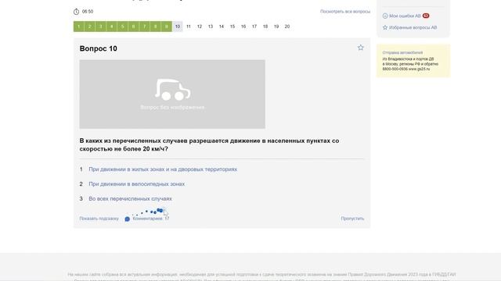The height and width of the screenshot is (281, 501).
Task: Jump to question 20
Action: (287, 27)
